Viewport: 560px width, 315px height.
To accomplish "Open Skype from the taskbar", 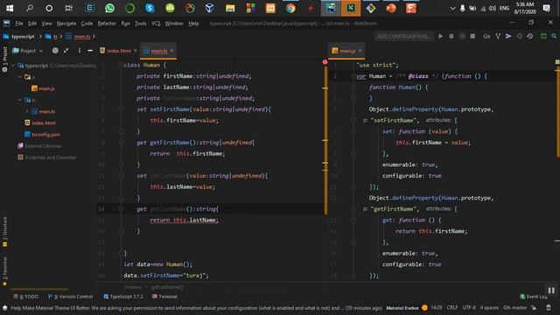I will point(150,8).
